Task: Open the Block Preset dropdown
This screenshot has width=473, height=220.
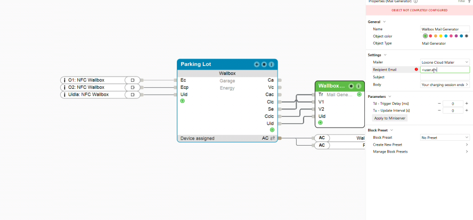Action: click(x=445, y=138)
